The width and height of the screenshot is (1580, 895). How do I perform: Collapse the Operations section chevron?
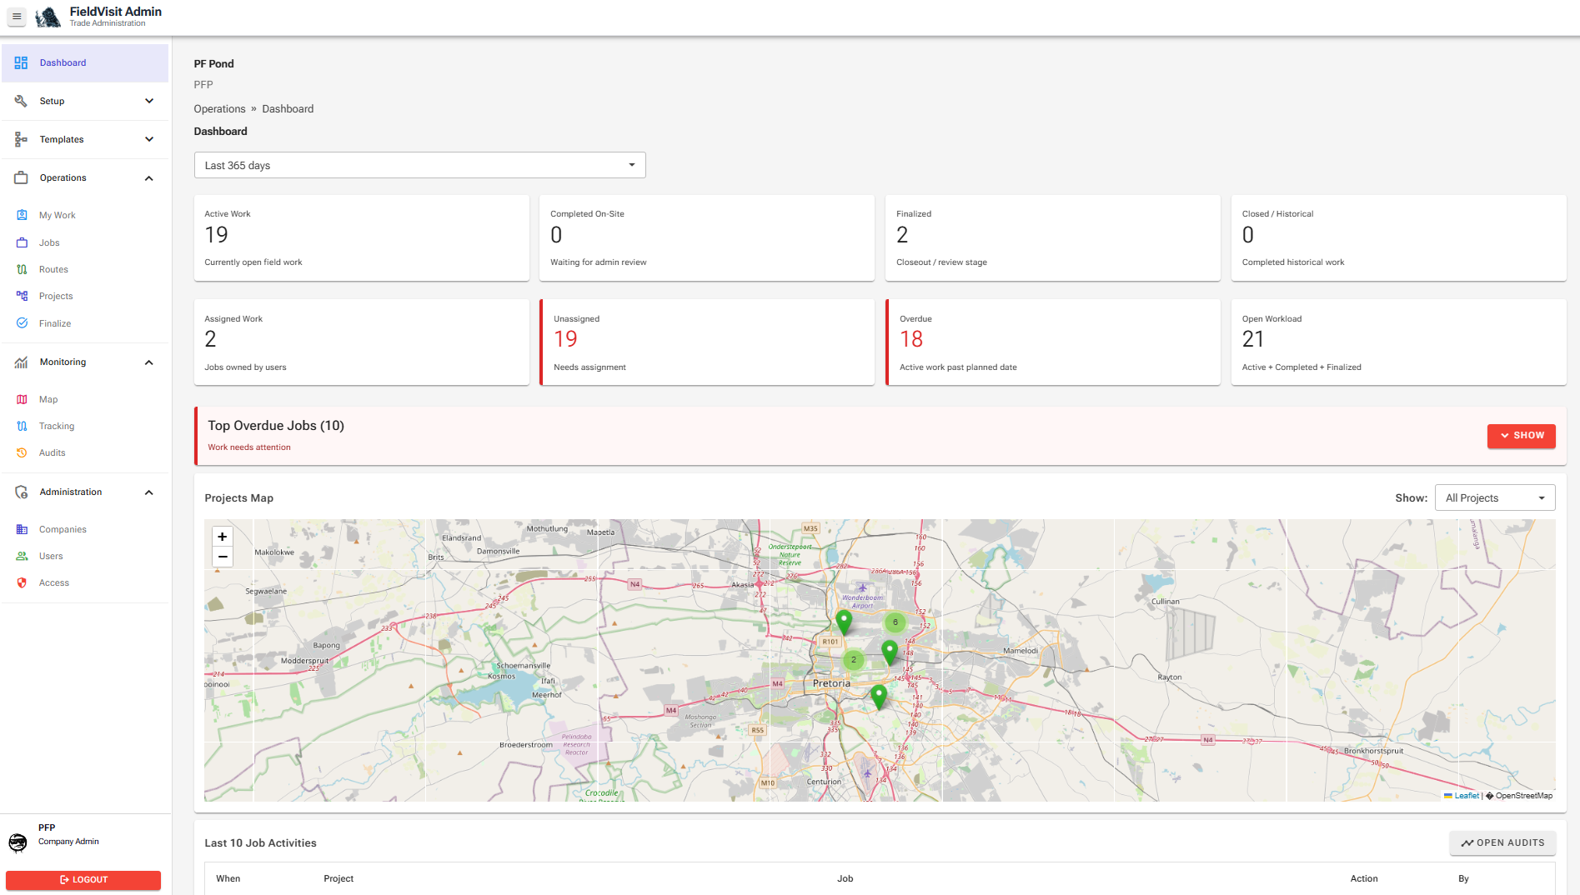pos(149,177)
